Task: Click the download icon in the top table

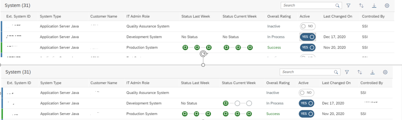Action: (x=374, y=6)
